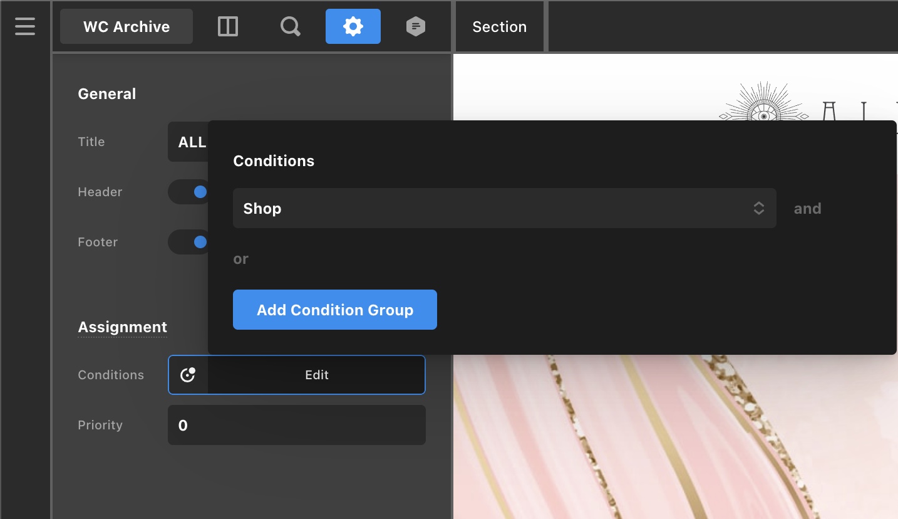Select the active settings gear icon
Image resolution: width=898 pixels, height=519 pixels.
click(353, 26)
